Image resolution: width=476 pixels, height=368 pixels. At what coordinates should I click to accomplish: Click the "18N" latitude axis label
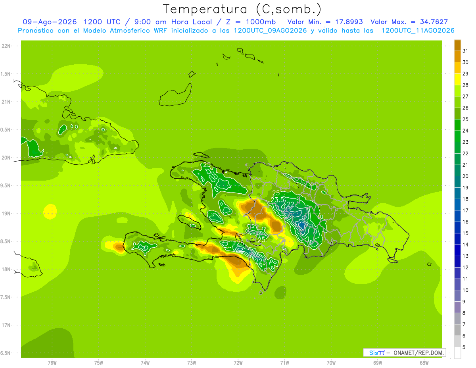(6, 270)
